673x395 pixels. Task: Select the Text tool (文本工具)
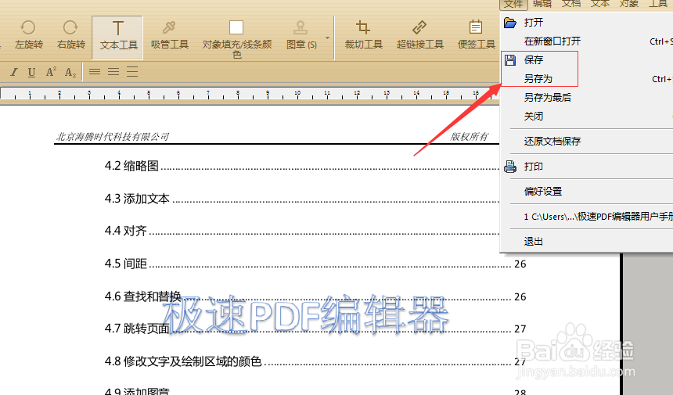(117, 38)
